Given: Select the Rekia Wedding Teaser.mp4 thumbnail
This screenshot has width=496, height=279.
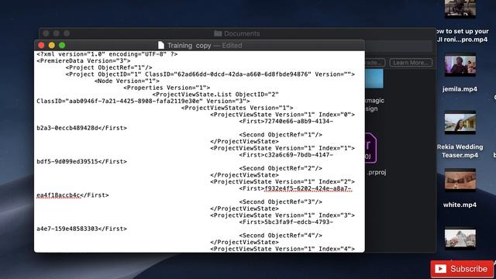Looking at the screenshot, I should (460, 122).
